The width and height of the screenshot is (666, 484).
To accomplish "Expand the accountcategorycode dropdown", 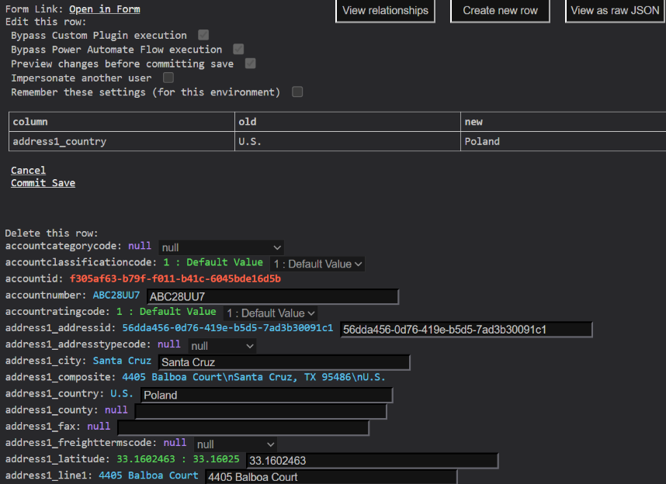I will (x=221, y=247).
